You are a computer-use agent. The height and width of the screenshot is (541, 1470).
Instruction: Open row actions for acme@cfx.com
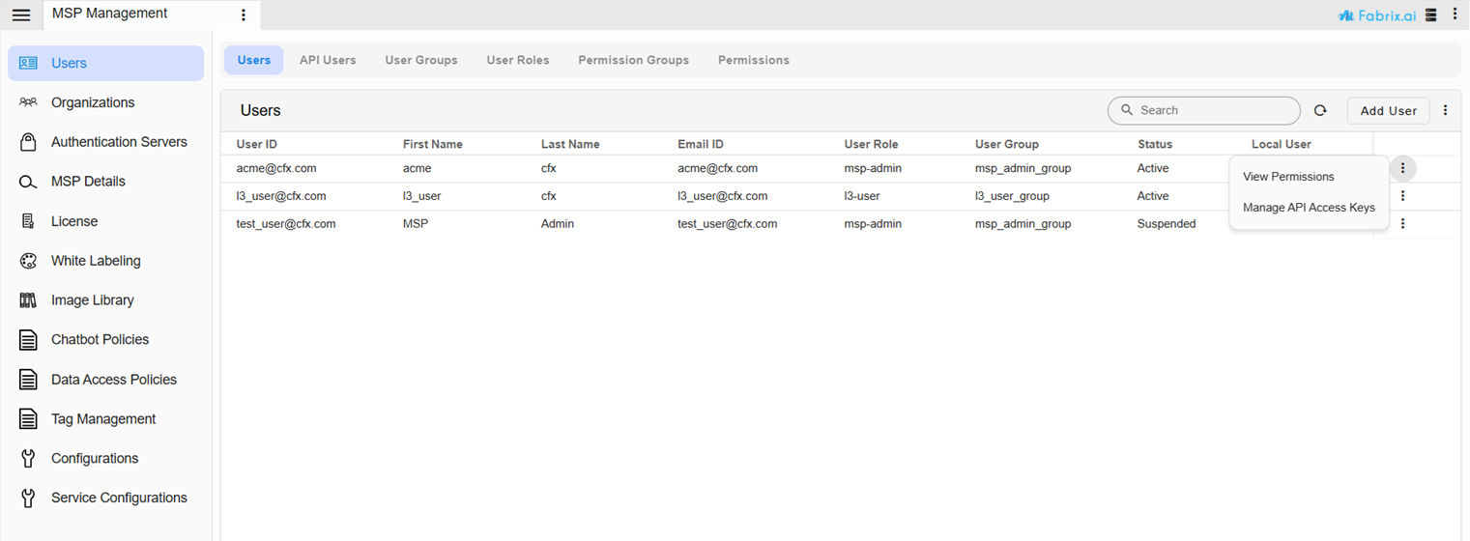point(1402,168)
